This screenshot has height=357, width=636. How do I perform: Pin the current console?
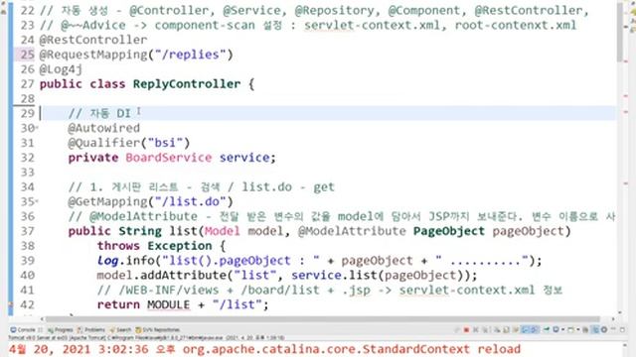tap(546, 329)
